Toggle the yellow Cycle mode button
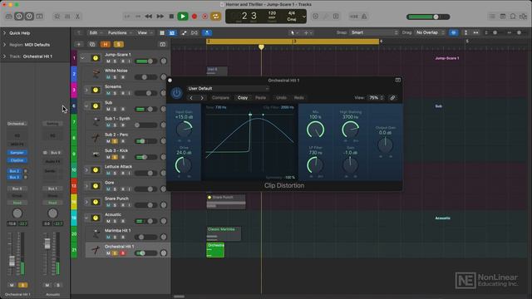Viewport: 532px width, 299px height. pos(215,17)
